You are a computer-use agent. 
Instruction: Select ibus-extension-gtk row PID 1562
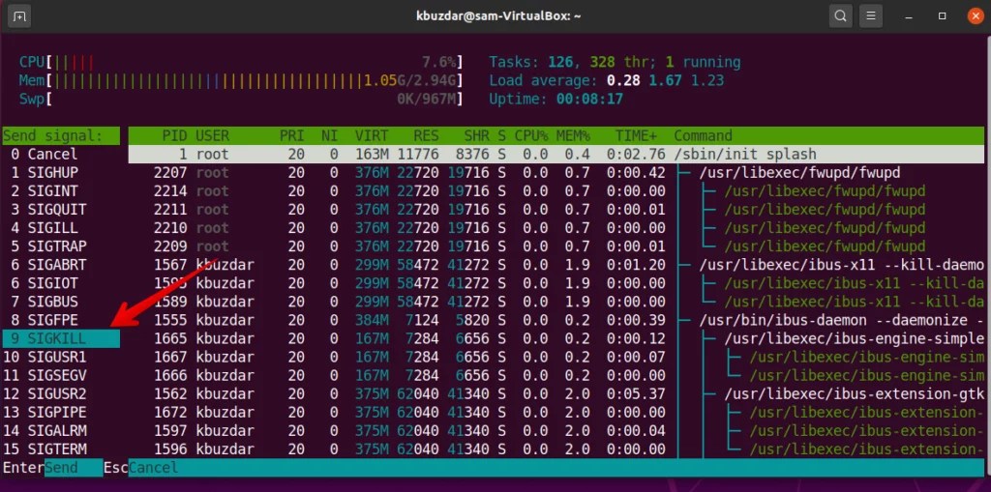(556, 393)
